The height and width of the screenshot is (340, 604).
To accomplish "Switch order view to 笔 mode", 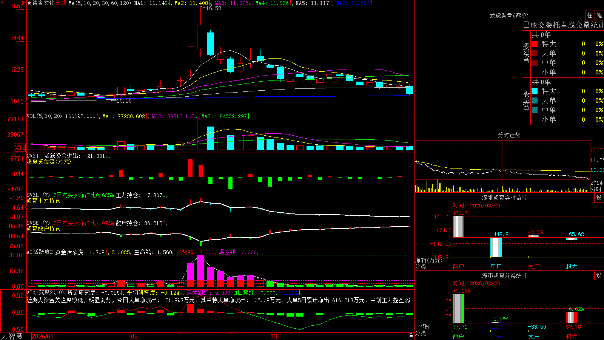I will 599,15.
